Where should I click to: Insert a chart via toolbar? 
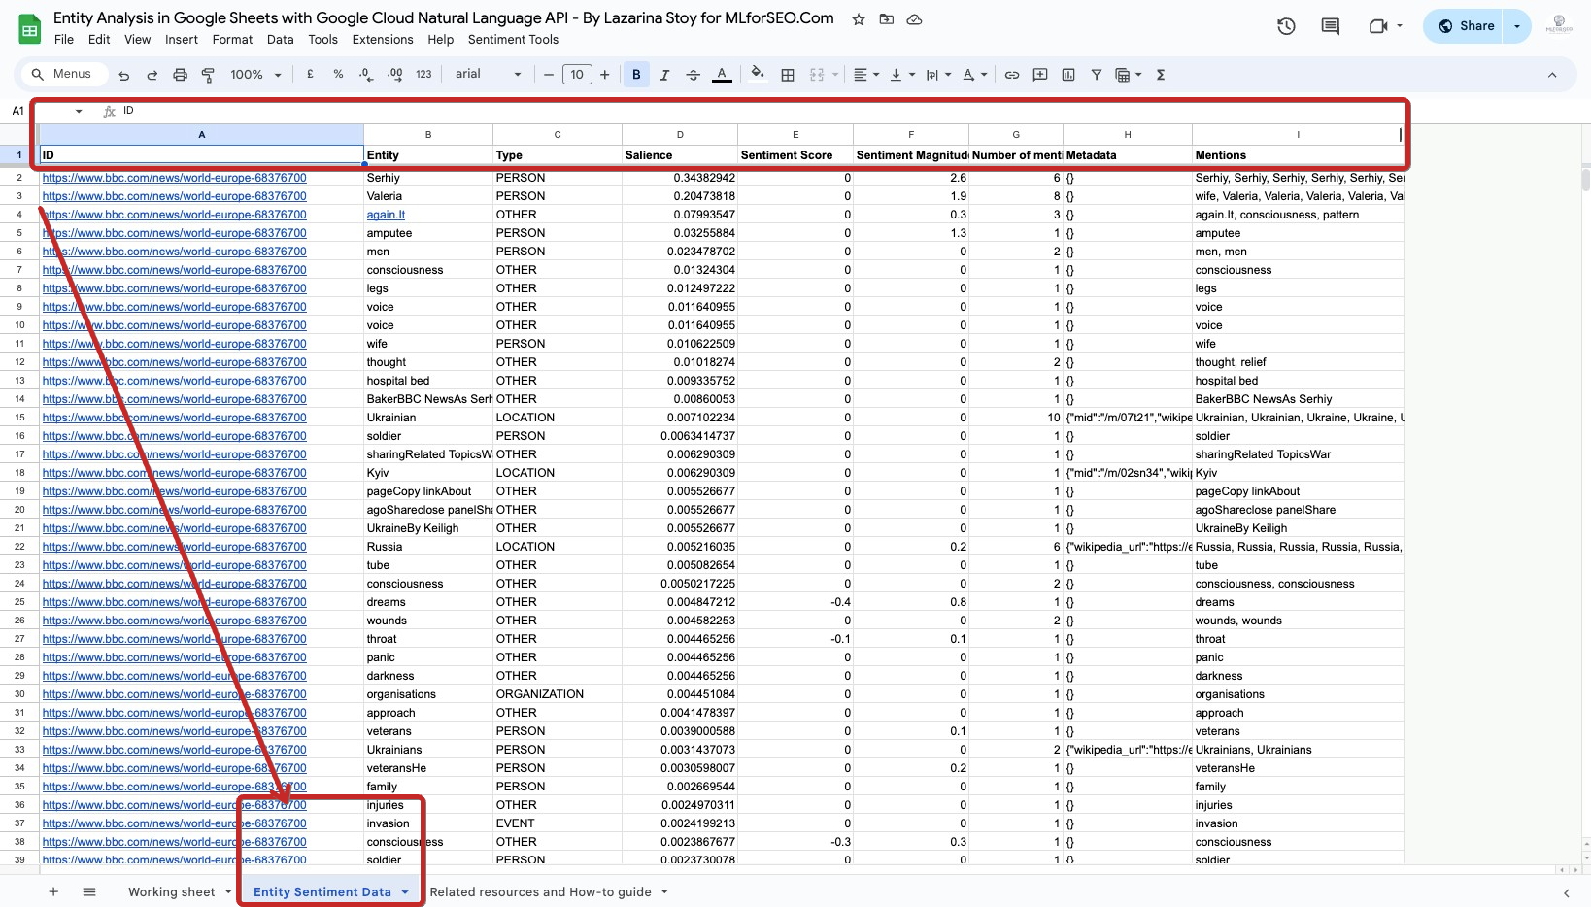pos(1068,75)
